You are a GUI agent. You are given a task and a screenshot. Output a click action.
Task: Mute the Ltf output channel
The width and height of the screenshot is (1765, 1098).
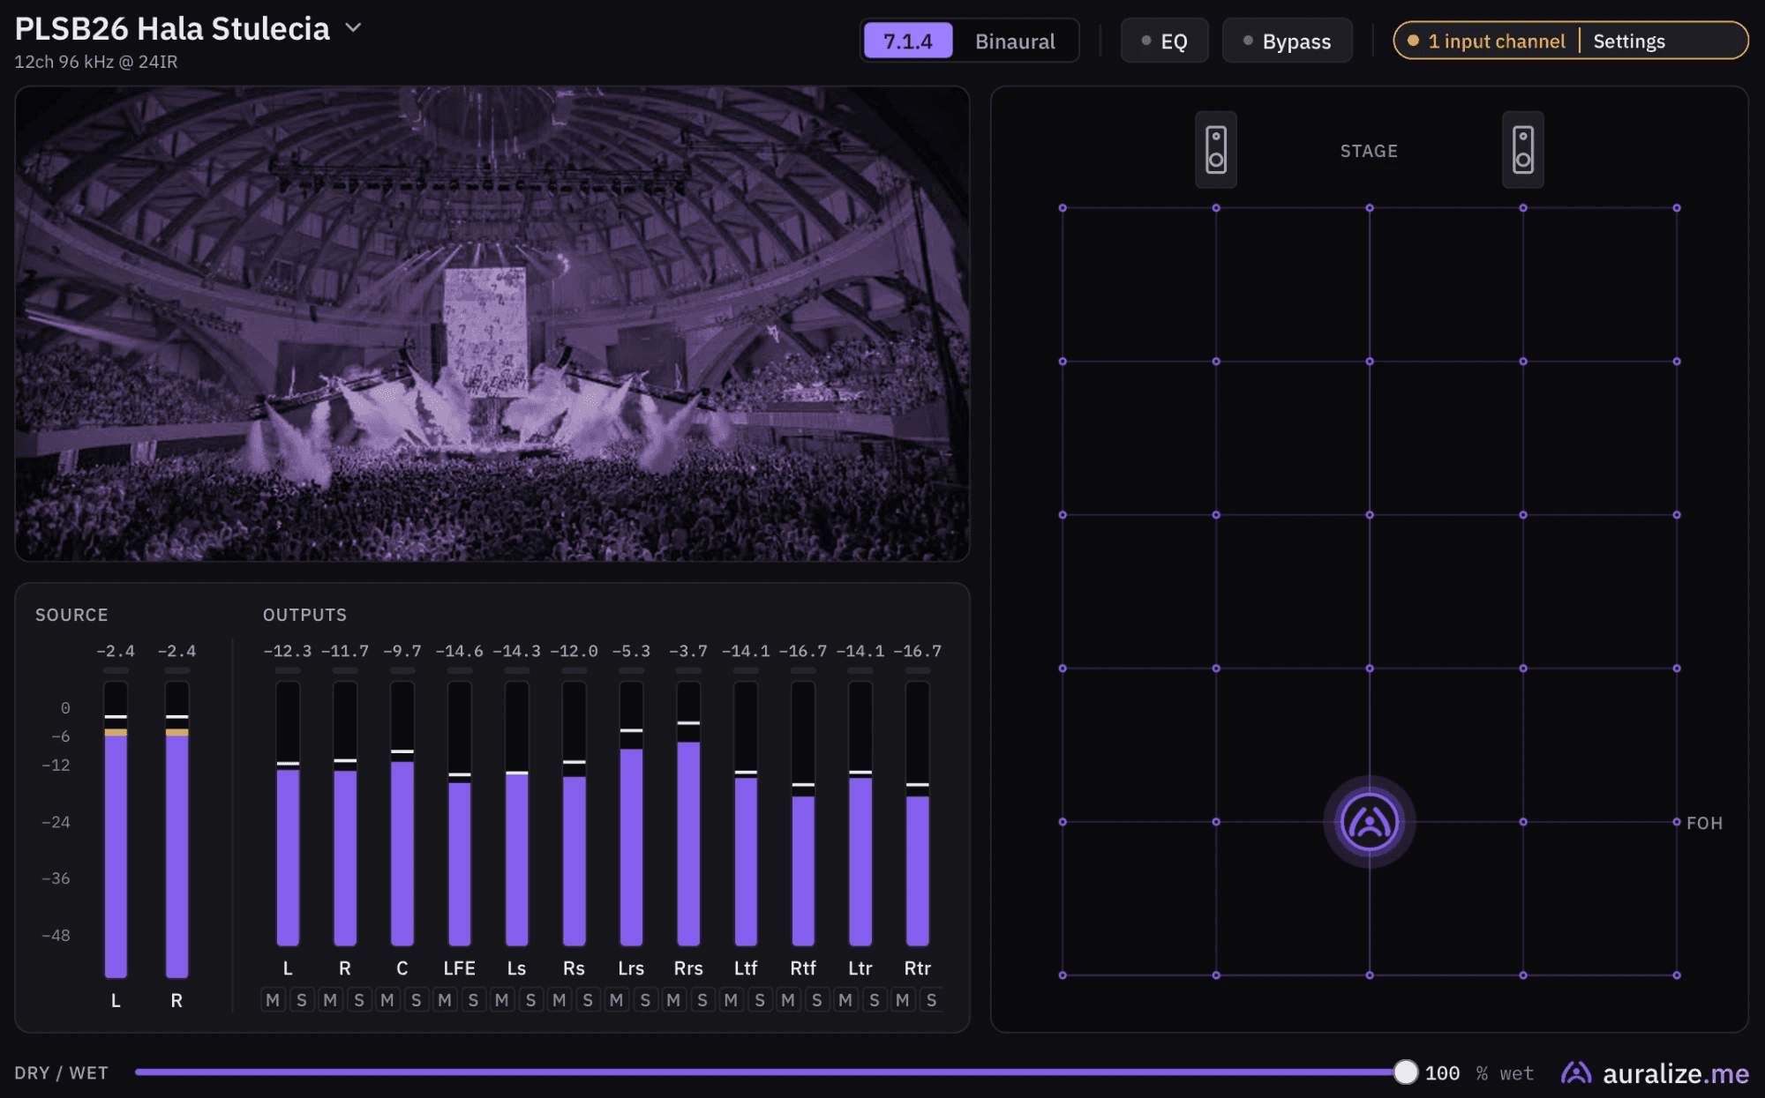[x=732, y=1000]
